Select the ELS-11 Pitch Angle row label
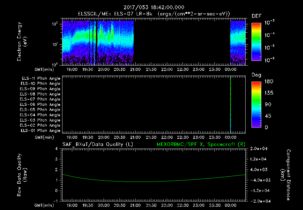This screenshot has height=210, width=303. coord(41,79)
